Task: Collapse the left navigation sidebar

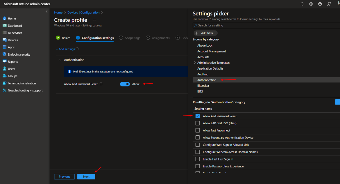Action: coord(46,11)
